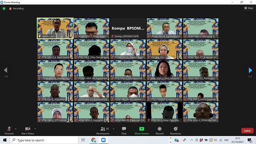The width and height of the screenshot is (256, 144).
Task: Start recording with the Record icon
Action: point(160,129)
